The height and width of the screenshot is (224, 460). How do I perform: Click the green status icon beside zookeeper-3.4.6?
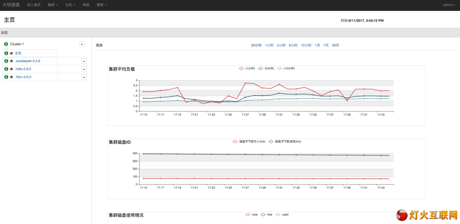pyautogui.click(x=6, y=61)
